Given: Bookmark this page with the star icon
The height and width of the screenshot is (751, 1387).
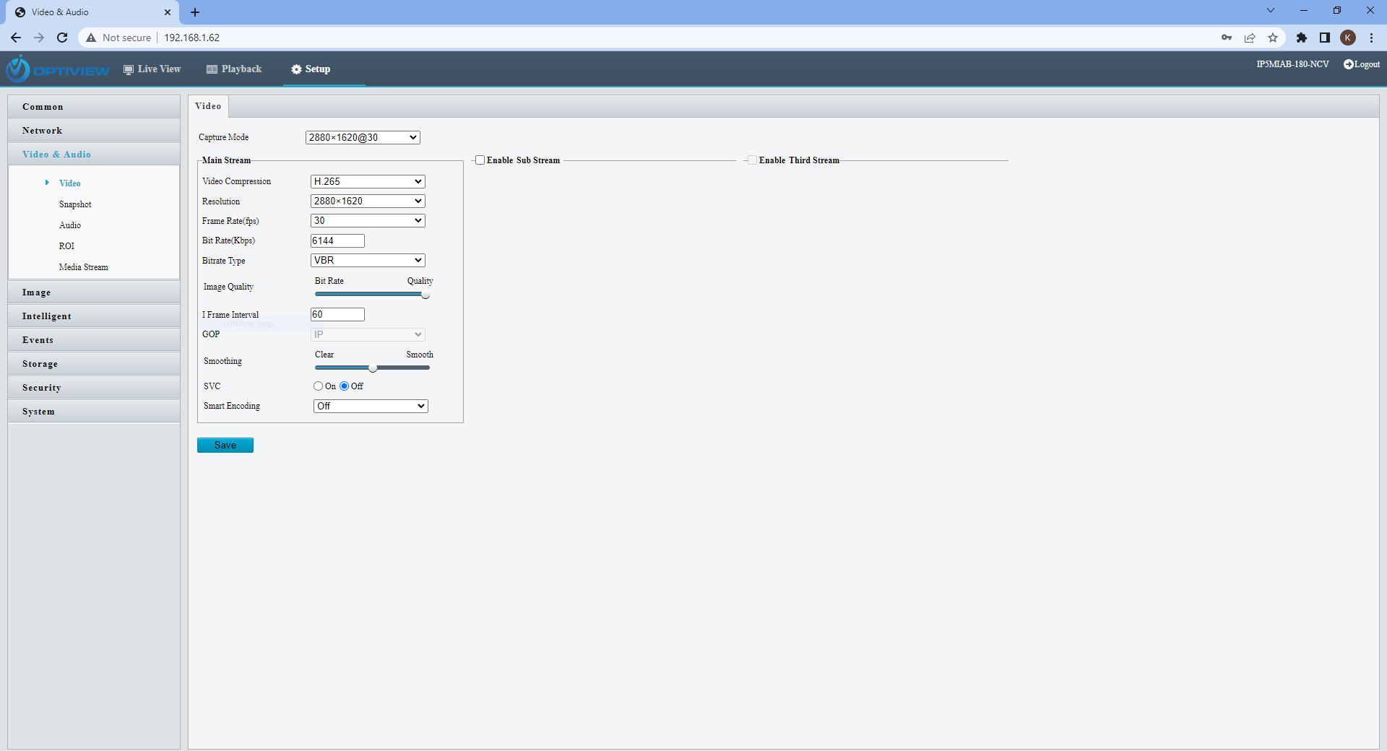Looking at the screenshot, I should click(1273, 38).
